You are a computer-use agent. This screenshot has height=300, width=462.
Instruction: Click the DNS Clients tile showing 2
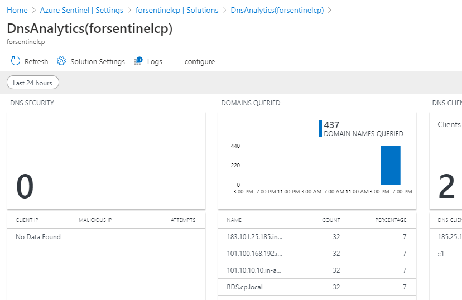pyautogui.click(x=446, y=161)
